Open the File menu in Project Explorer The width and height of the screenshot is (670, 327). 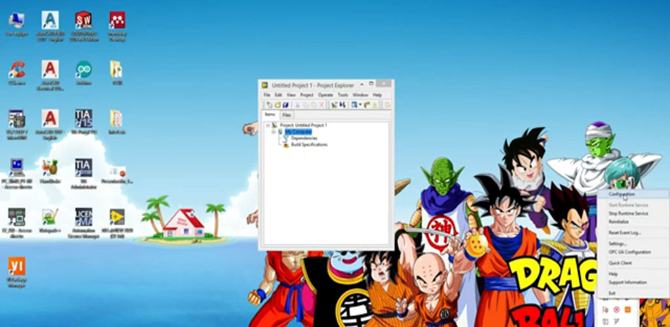tap(267, 95)
